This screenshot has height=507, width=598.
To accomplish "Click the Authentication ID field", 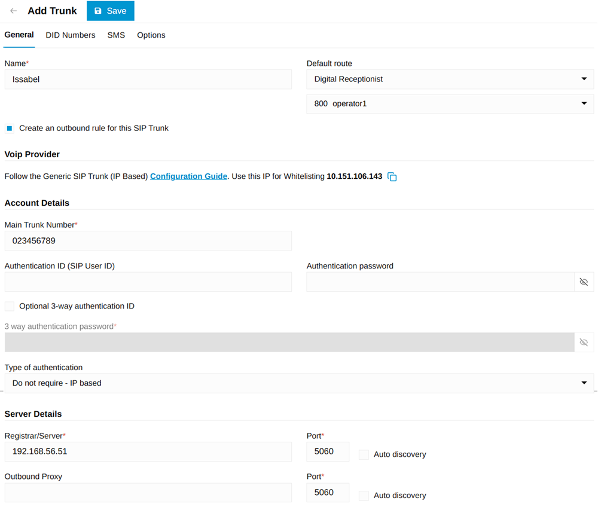I will [x=148, y=282].
